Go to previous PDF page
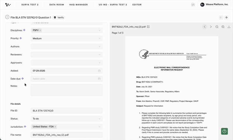 205,27
